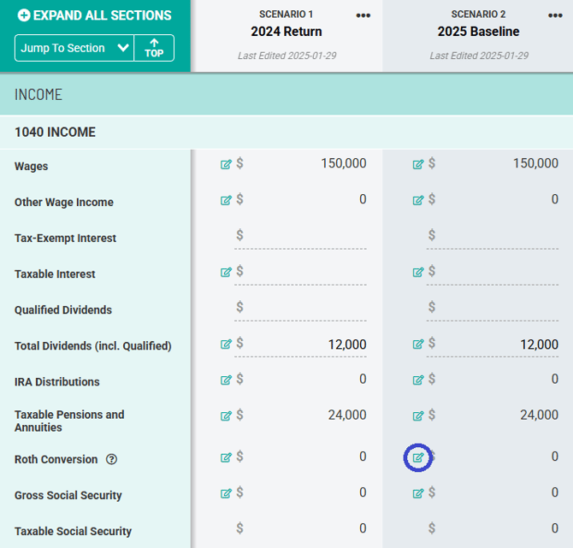Click edit icon for IRA Distributions Scenario 1
573x548 pixels.
tap(226, 380)
